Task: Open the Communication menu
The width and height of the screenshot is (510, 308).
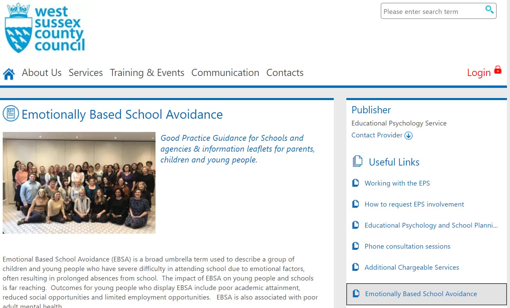Action: point(225,73)
